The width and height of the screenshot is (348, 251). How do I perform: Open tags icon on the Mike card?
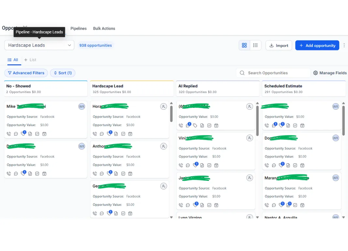click(x=23, y=133)
